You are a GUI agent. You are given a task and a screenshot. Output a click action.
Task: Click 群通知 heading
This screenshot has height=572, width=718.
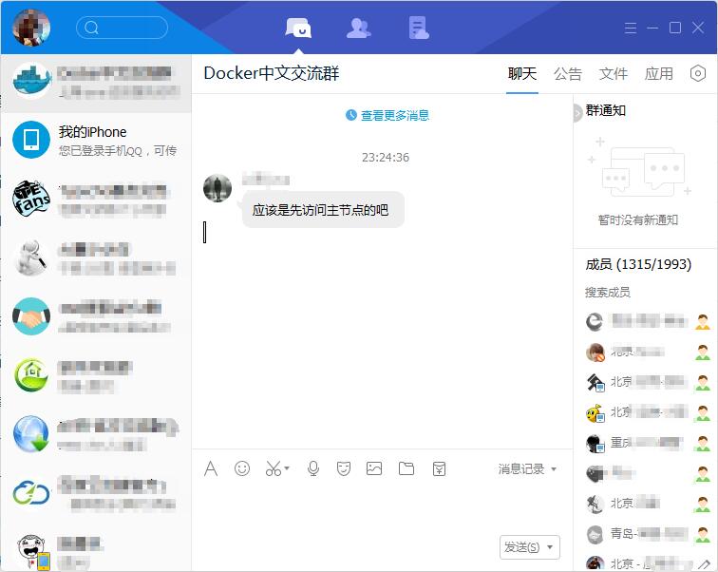pyautogui.click(x=605, y=110)
